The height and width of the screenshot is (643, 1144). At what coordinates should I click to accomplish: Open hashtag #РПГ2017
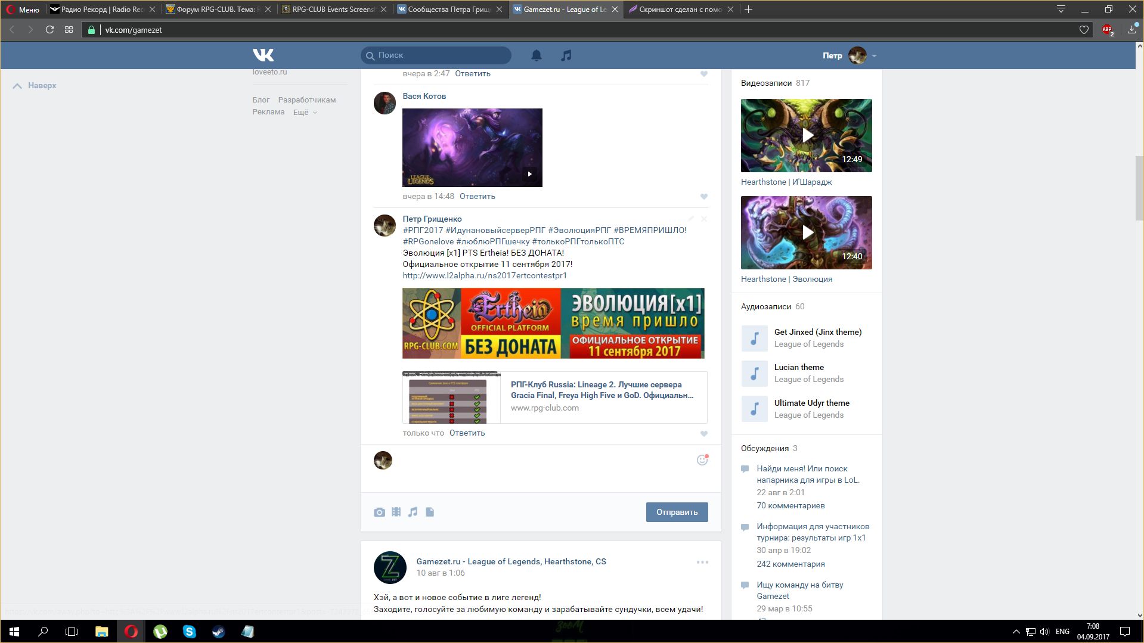tap(423, 230)
